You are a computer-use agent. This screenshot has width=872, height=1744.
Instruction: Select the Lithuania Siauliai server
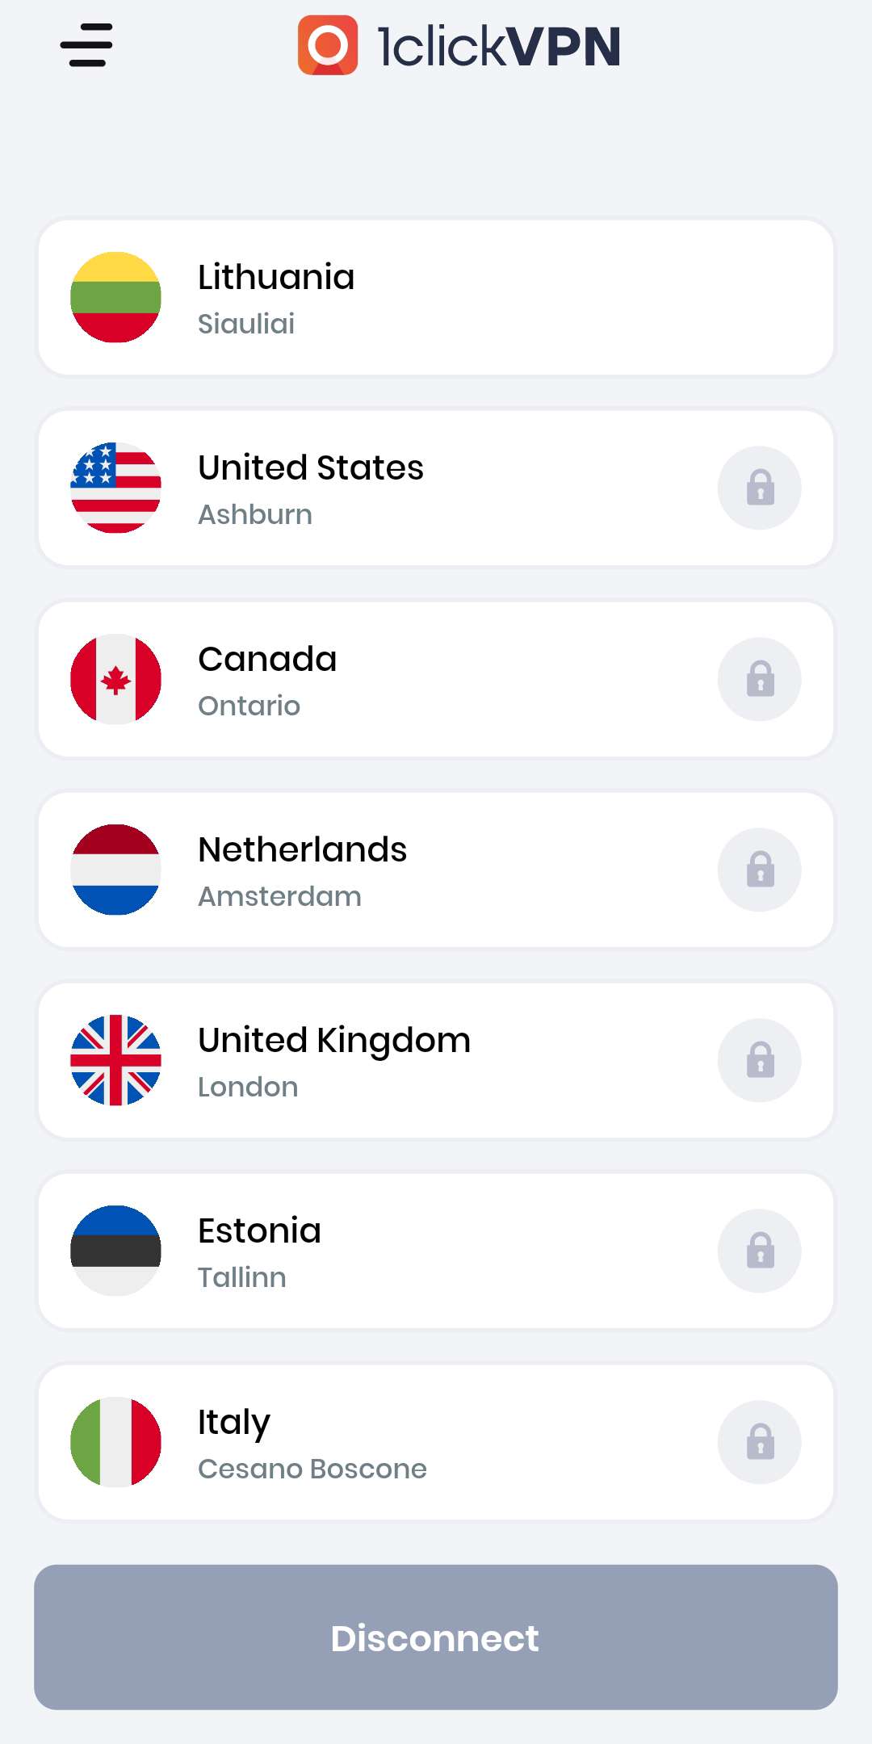pos(436,298)
